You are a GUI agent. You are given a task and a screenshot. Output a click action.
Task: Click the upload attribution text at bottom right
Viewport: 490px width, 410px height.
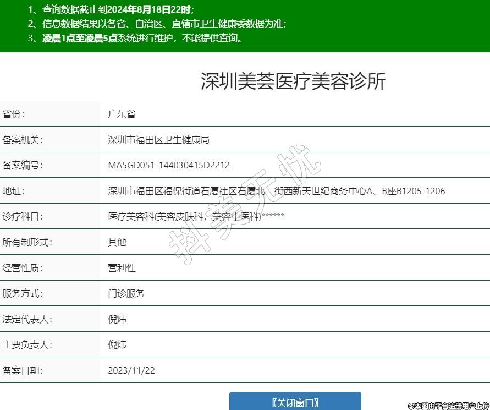coord(448,405)
